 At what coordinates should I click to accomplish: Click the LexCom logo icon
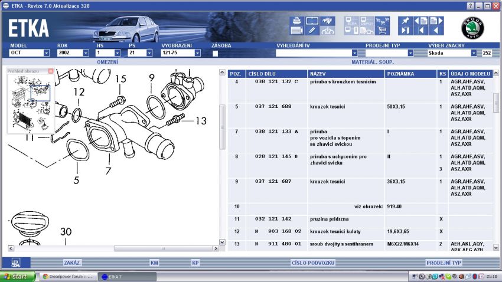coord(17,263)
